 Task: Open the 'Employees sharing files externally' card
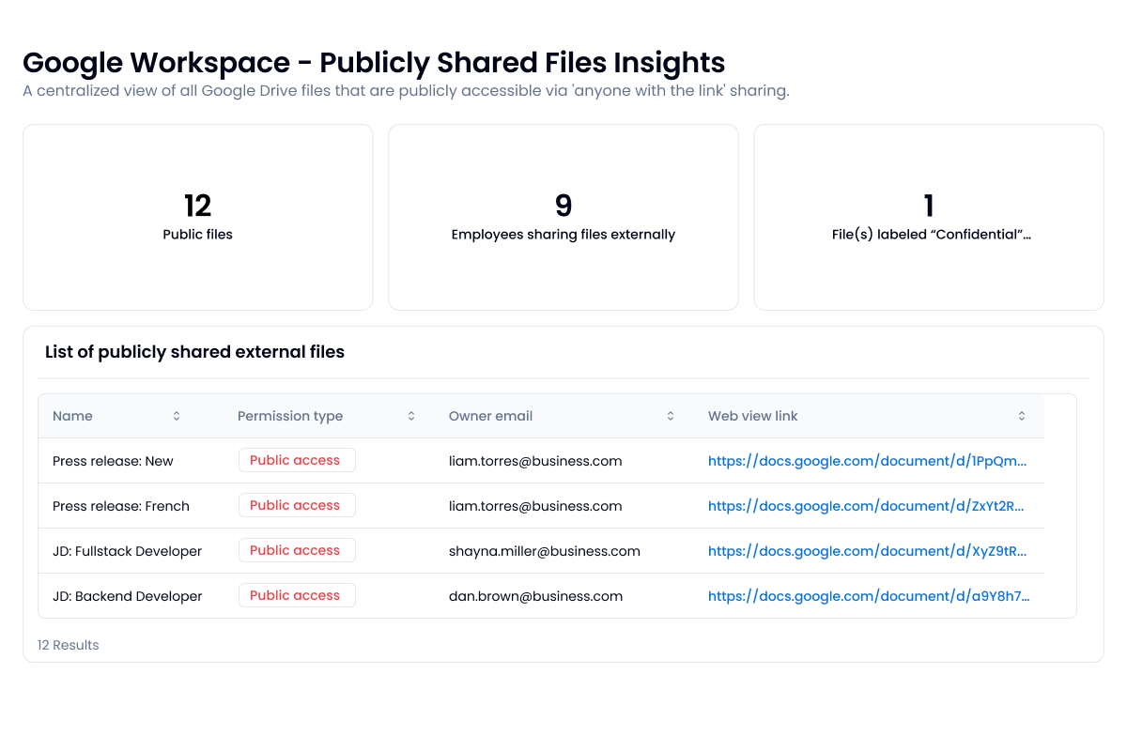[x=563, y=217]
